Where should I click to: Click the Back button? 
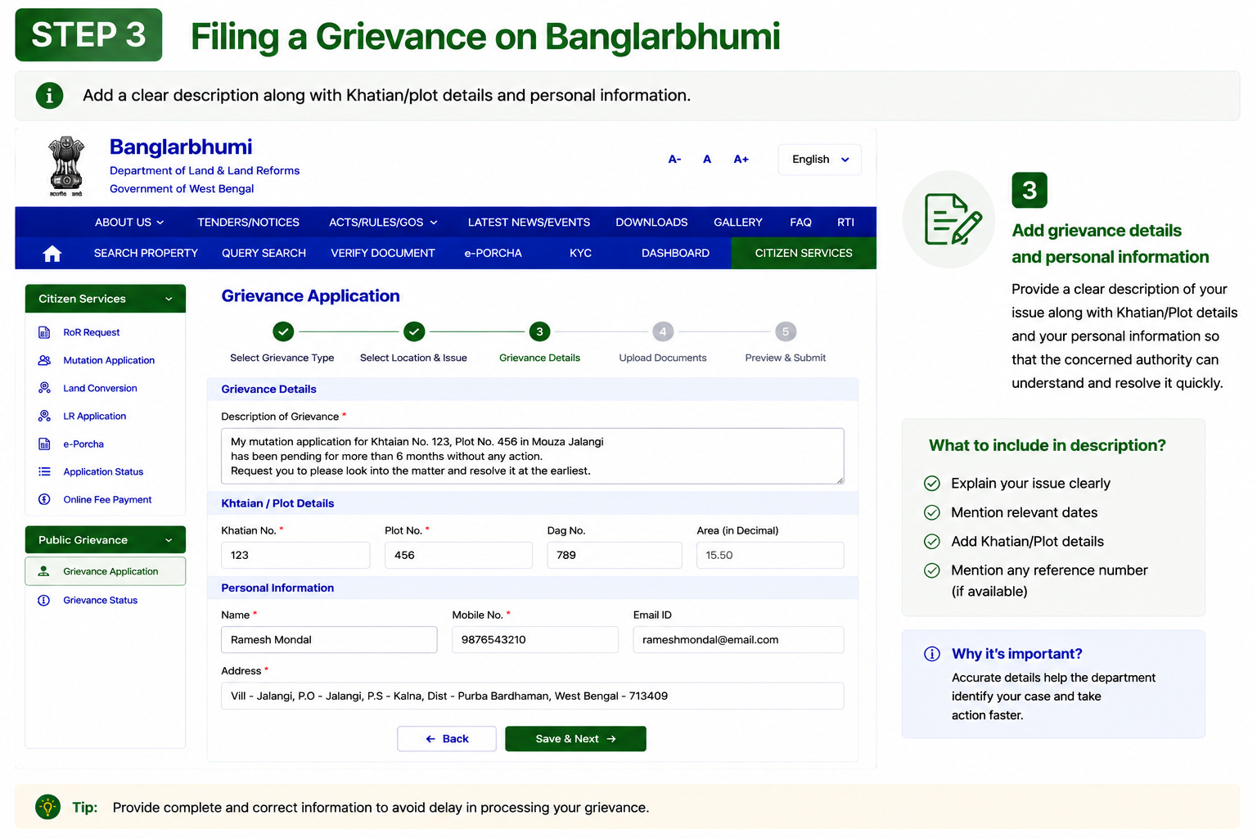(447, 739)
